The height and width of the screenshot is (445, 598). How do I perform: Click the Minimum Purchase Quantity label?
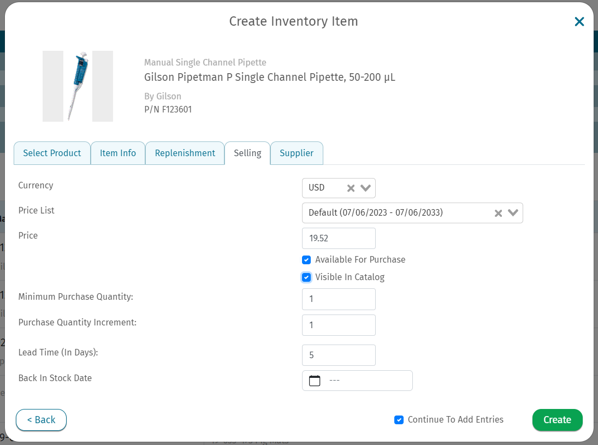click(x=76, y=296)
